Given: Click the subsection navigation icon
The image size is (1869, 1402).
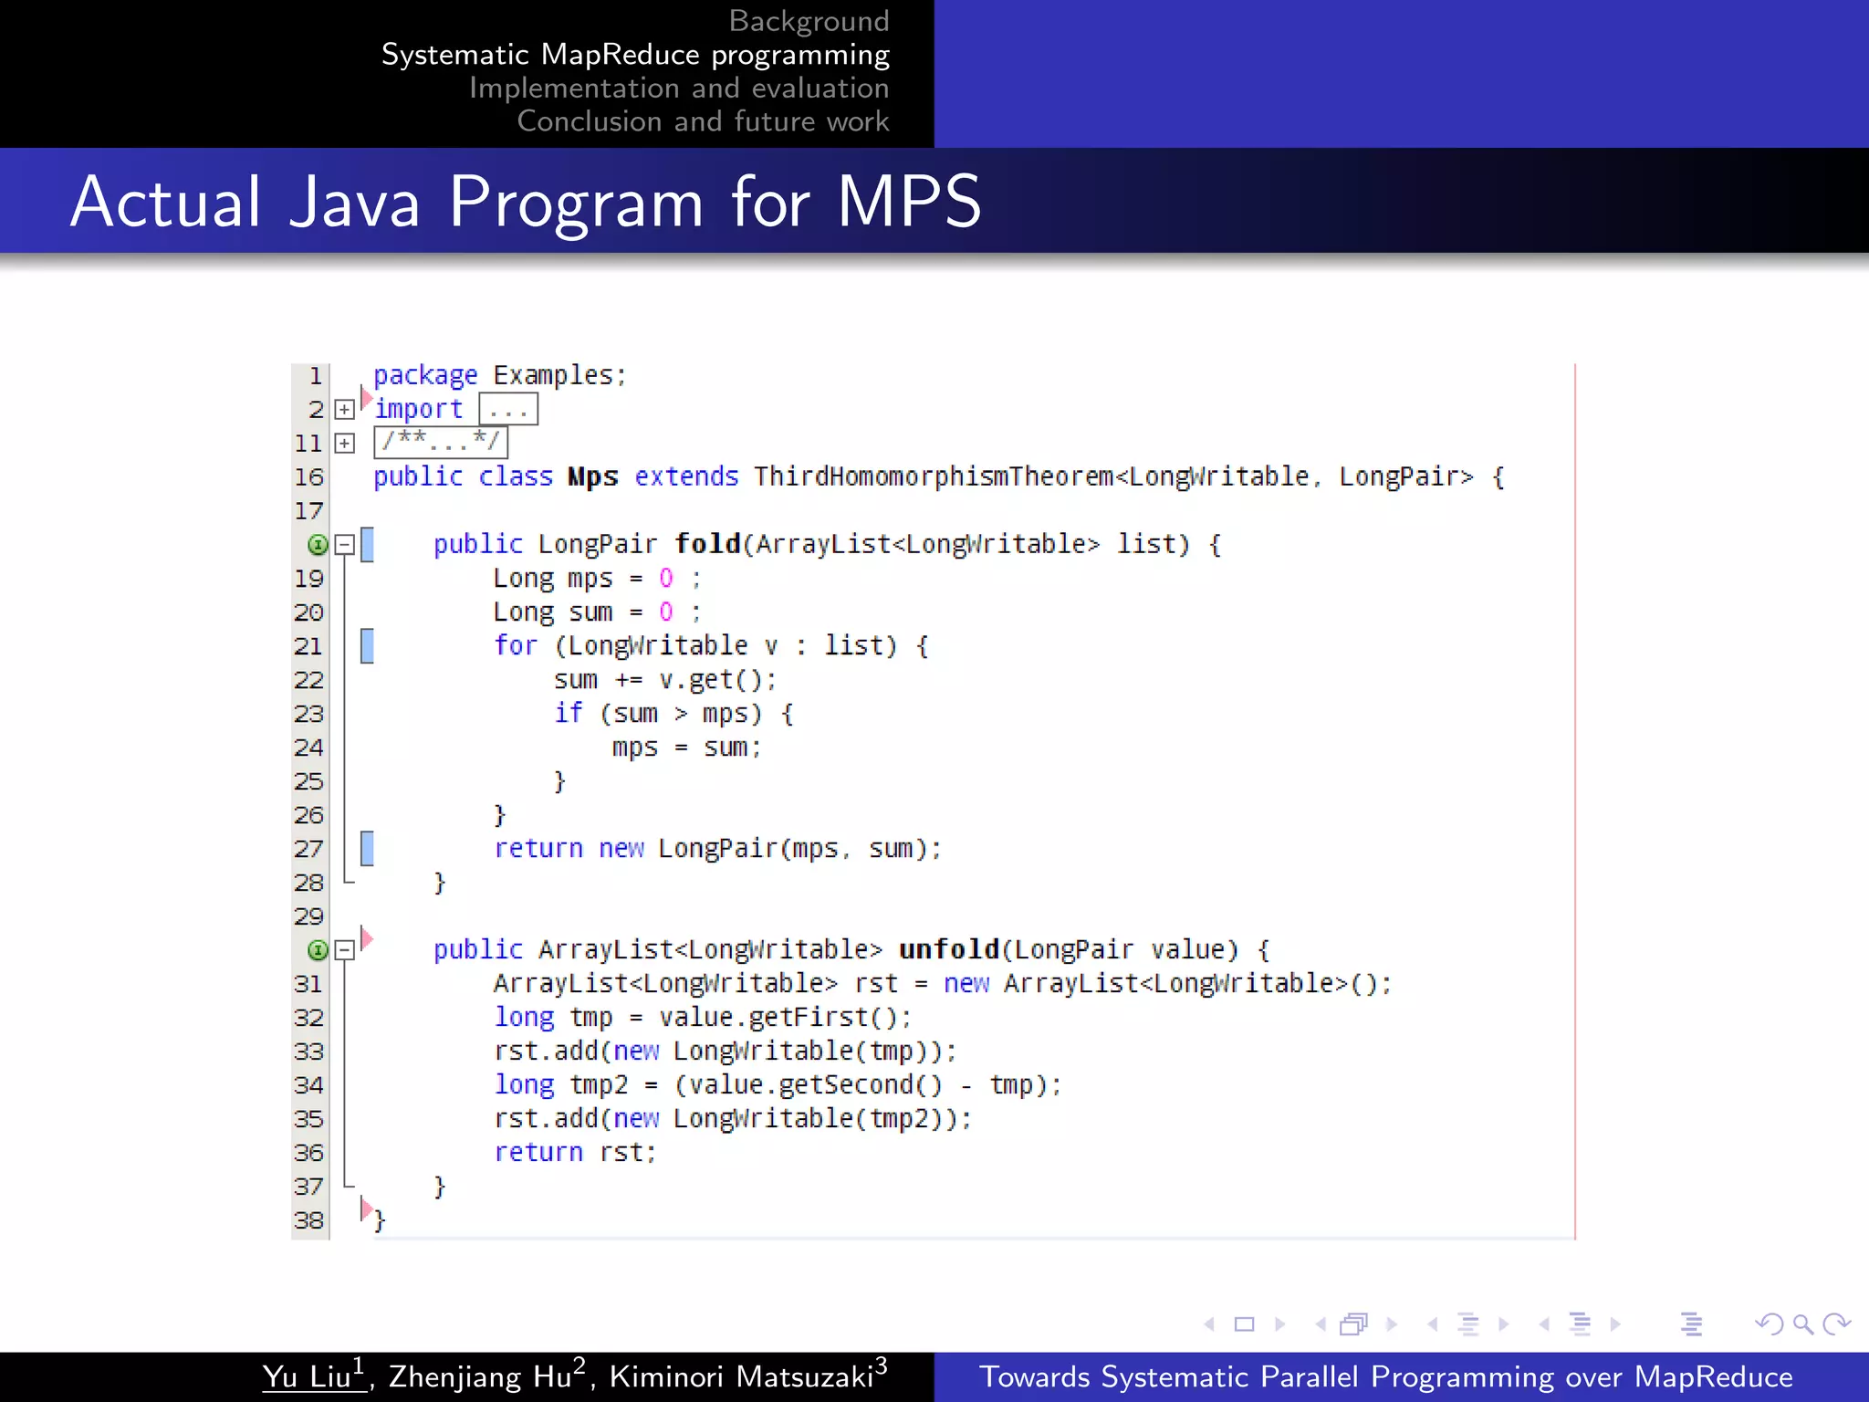Looking at the screenshot, I should click(1468, 1324).
